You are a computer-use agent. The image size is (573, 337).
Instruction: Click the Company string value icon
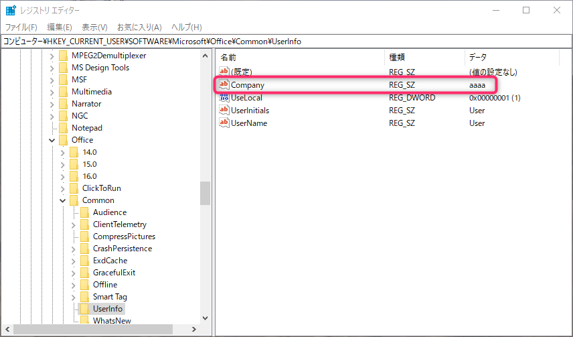224,85
